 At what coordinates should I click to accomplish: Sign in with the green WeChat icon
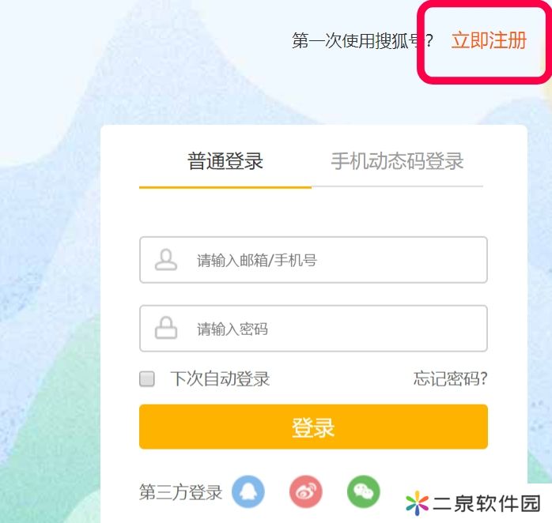pyautogui.click(x=363, y=491)
